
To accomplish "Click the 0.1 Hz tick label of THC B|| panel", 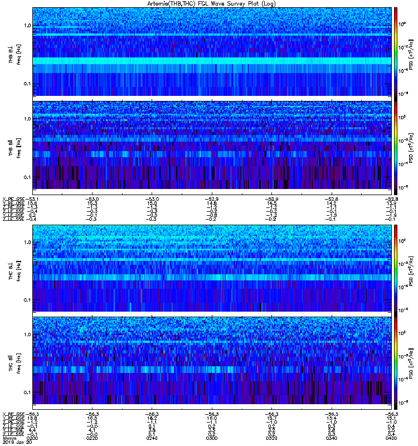I will tap(27, 392).
